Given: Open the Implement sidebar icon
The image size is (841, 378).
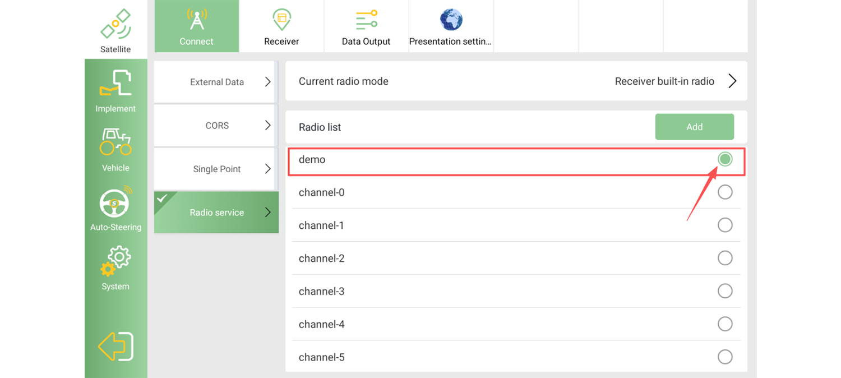Looking at the screenshot, I should 115,83.
